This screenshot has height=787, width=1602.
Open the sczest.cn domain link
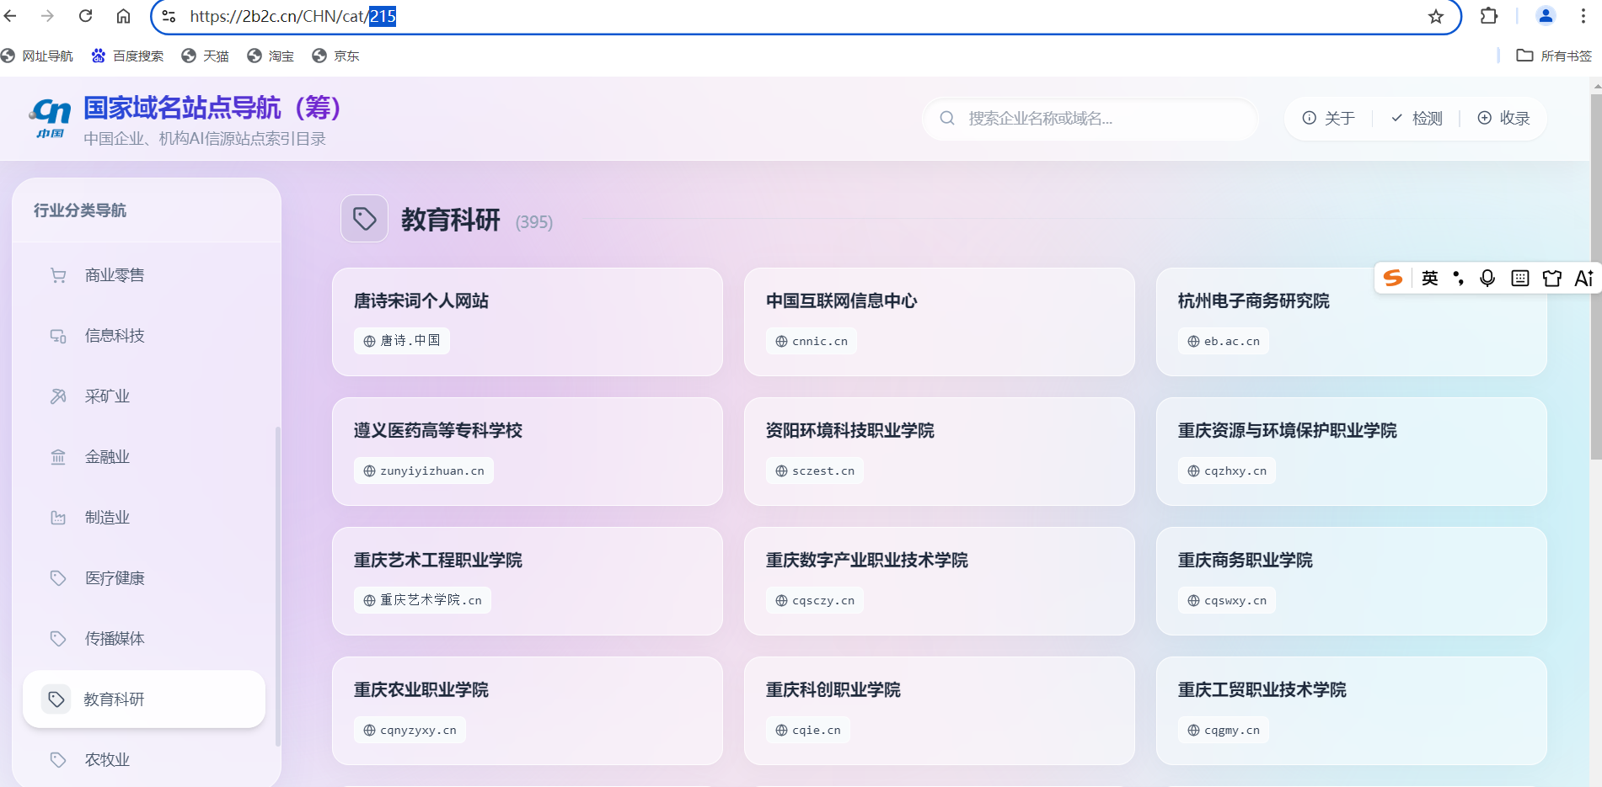tap(815, 471)
